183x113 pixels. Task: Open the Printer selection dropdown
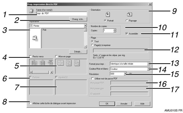pos(85,26)
